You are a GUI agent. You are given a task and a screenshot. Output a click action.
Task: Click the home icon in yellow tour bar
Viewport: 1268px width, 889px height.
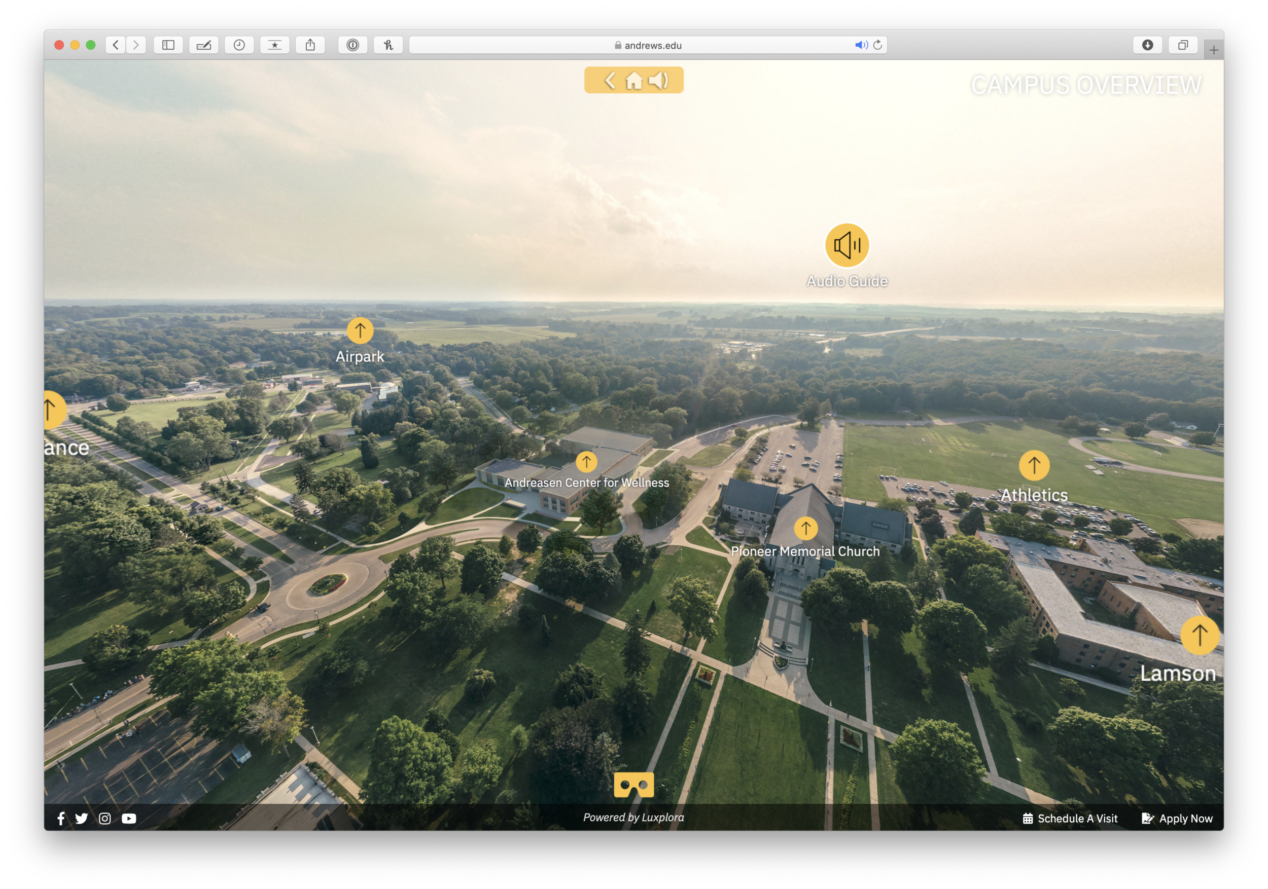tap(633, 81)
